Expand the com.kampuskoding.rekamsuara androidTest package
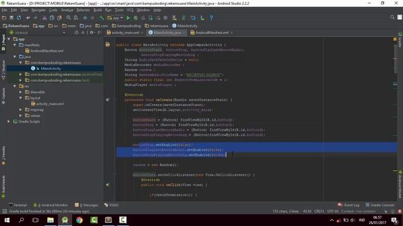Screen dimensions: 403x226 21,74
